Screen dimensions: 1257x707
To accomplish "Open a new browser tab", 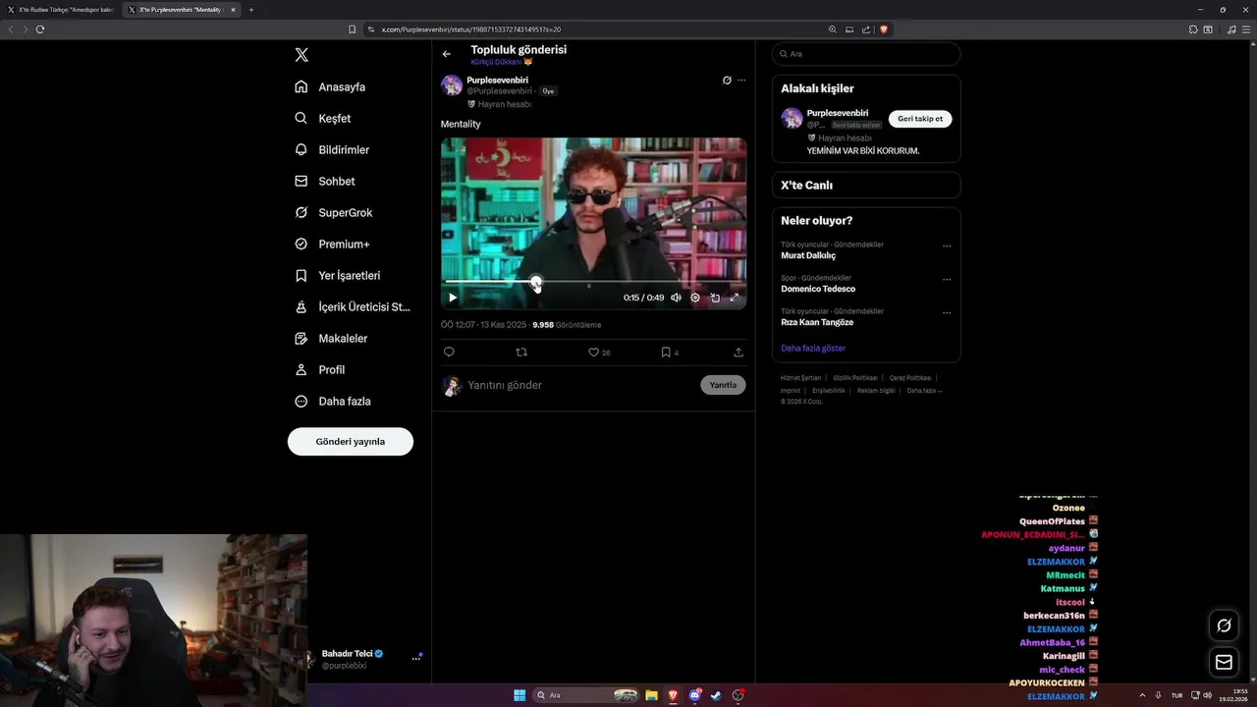I will [250, 10].
